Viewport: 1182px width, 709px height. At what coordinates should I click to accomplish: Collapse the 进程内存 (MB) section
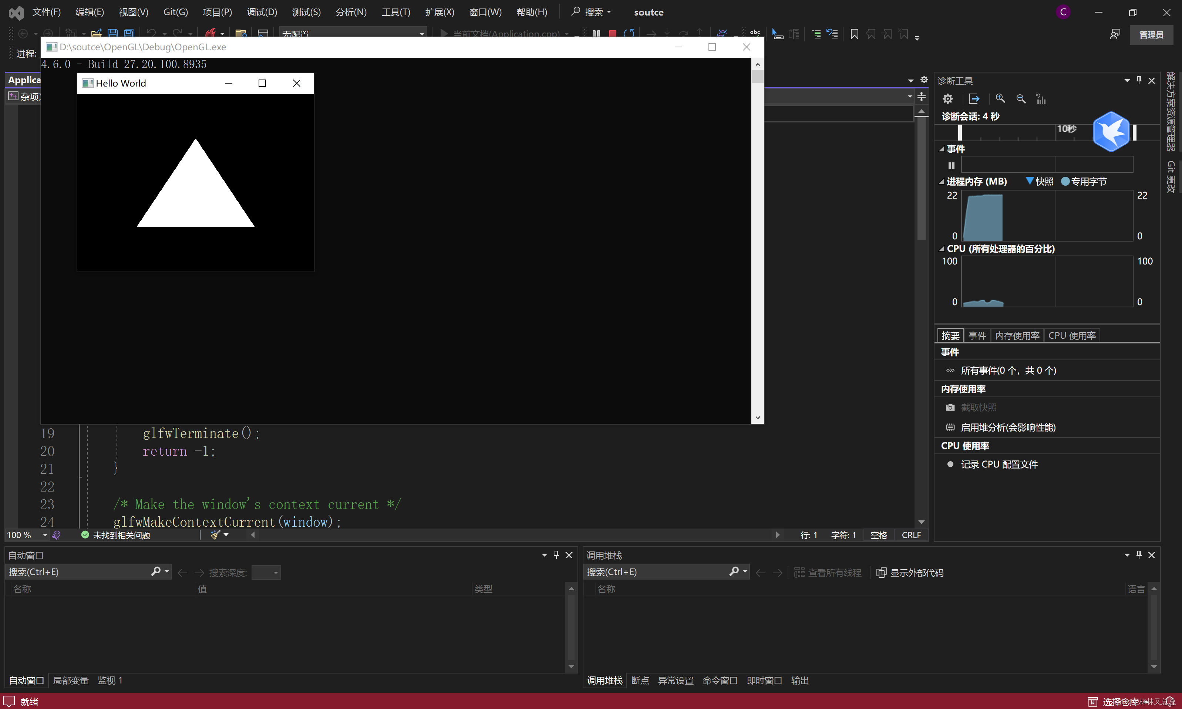click(941, 182)
